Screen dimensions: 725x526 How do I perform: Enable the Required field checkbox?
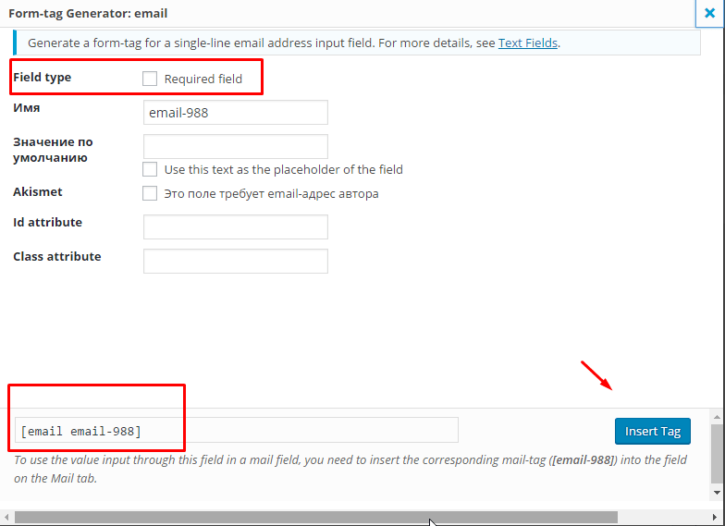click(150, 80)
